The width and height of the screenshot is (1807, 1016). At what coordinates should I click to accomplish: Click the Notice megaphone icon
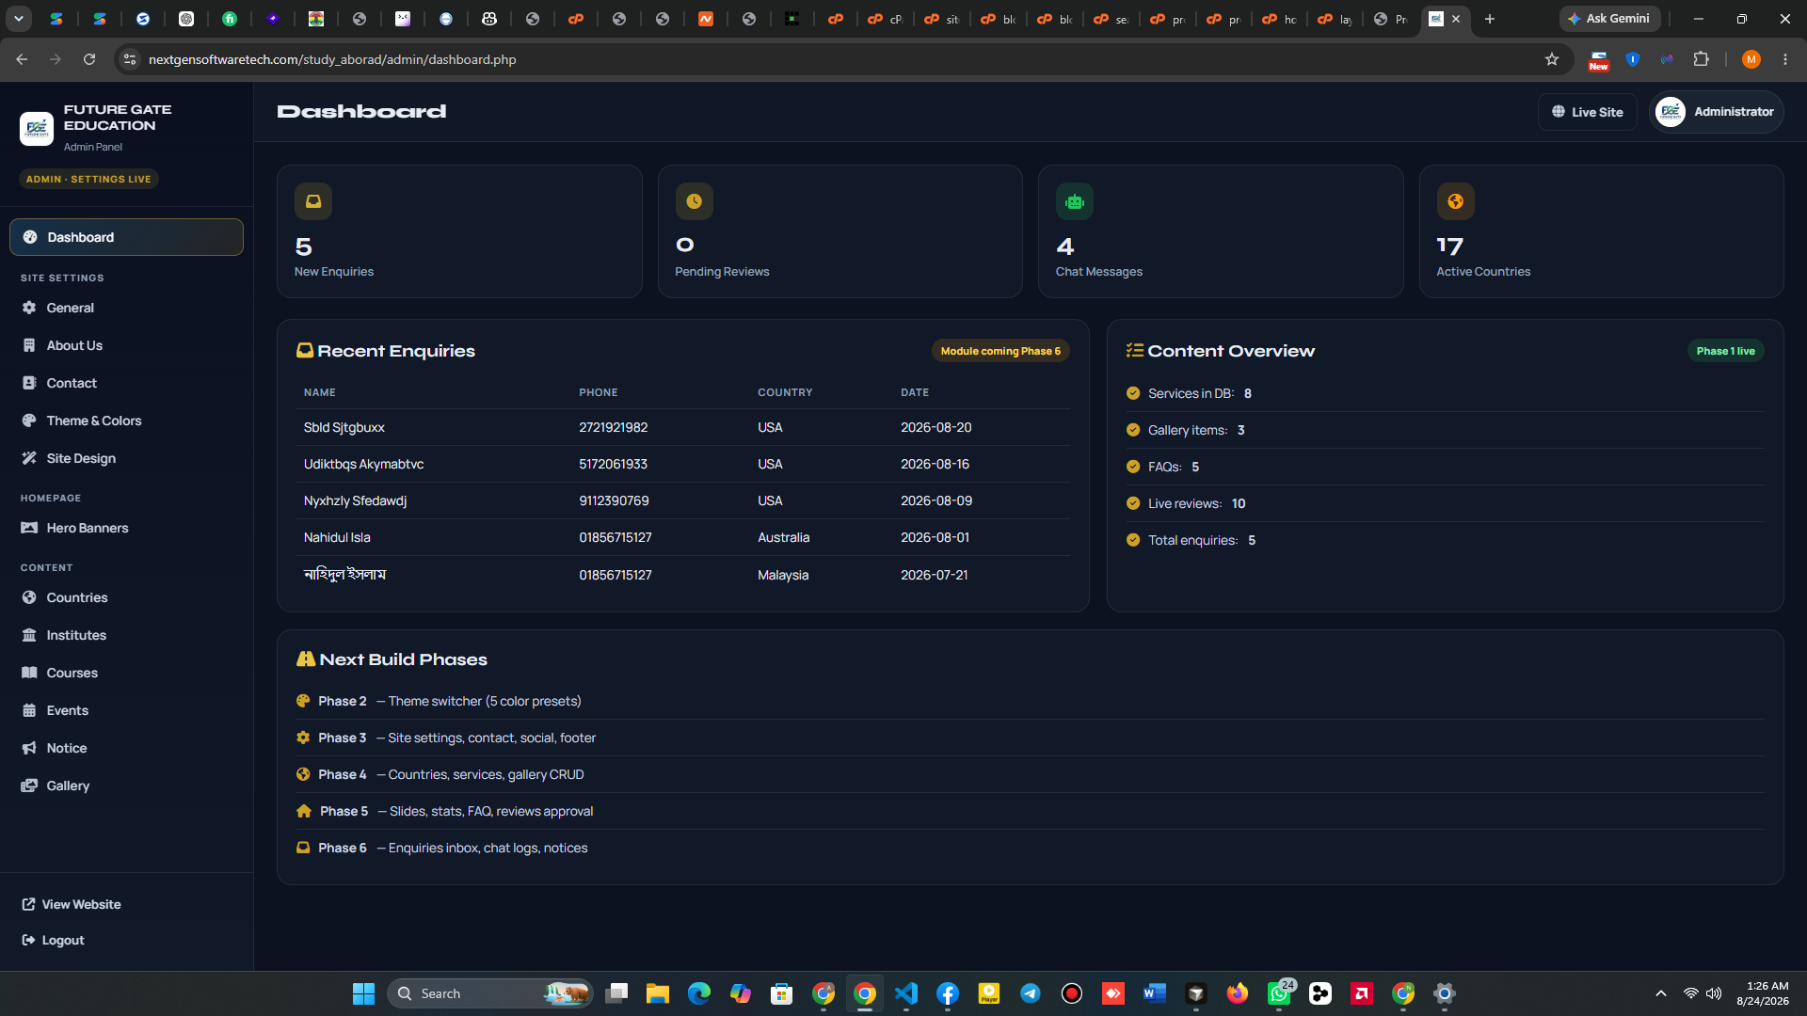pos(29,748)
